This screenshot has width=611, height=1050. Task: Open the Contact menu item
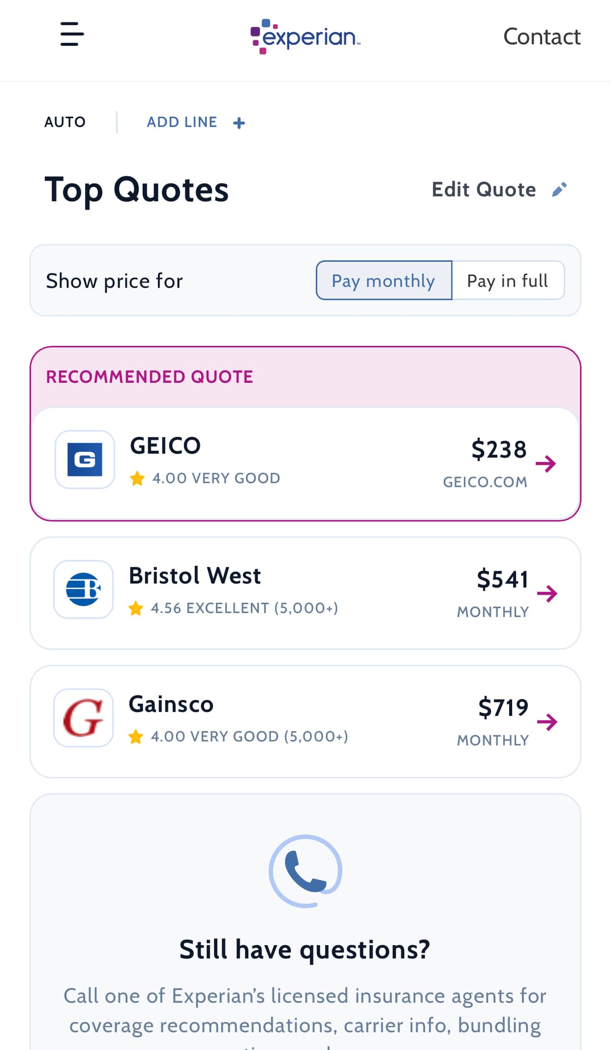pyautogui.click(x=542, y=36)
